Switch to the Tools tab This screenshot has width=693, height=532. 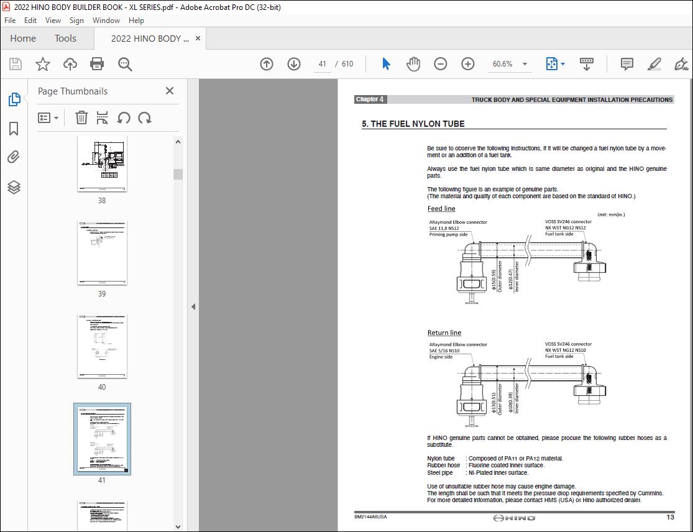(x=65, y=39)
